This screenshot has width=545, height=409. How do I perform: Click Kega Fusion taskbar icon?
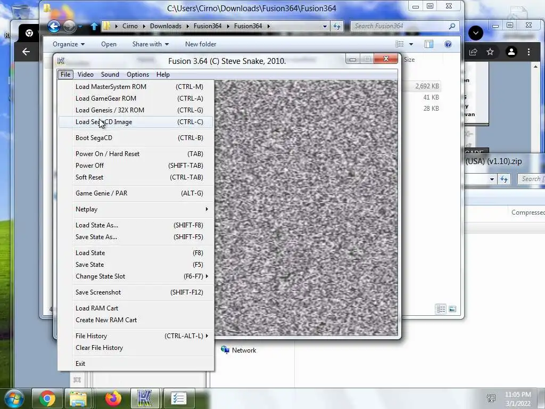[x=145, y=398]
